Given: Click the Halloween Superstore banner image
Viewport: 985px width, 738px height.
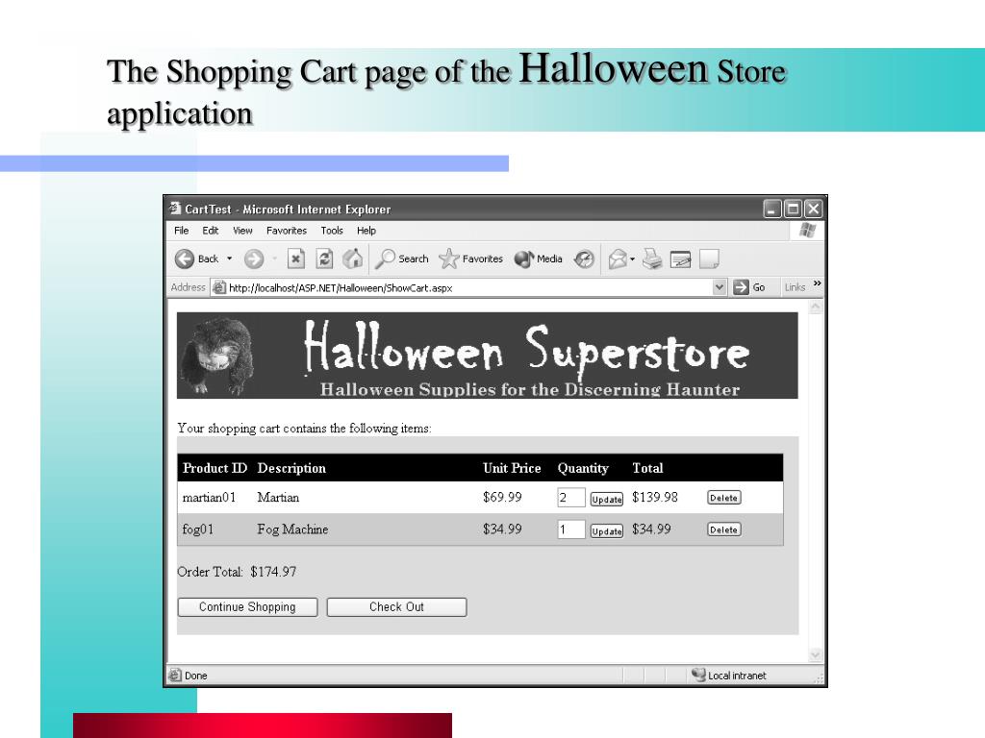Looking at the screenshot, I should pos(488,356).
